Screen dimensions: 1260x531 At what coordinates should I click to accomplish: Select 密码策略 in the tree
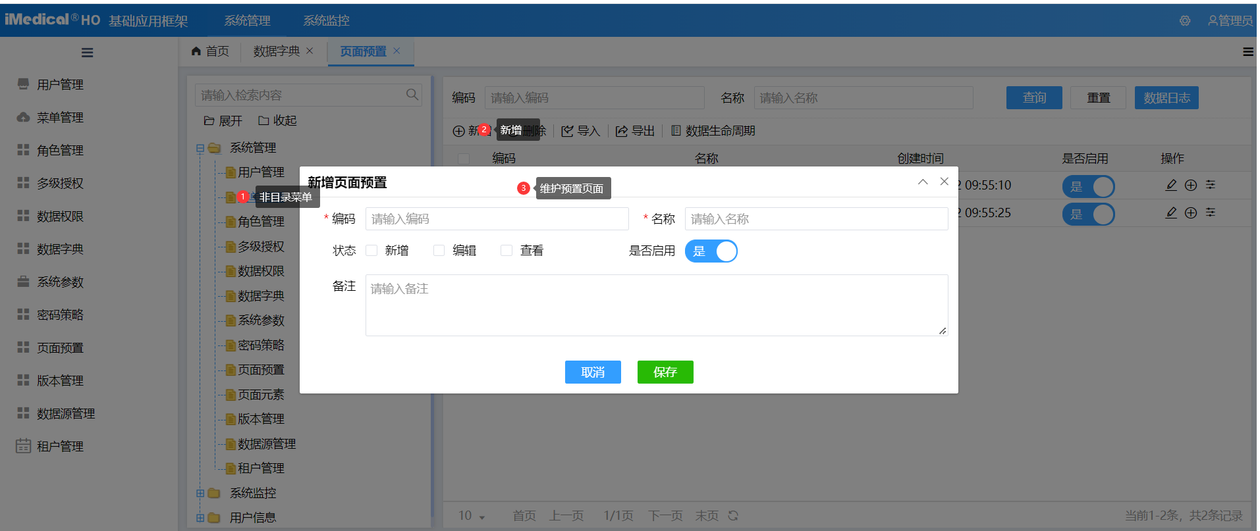point(261,345)
